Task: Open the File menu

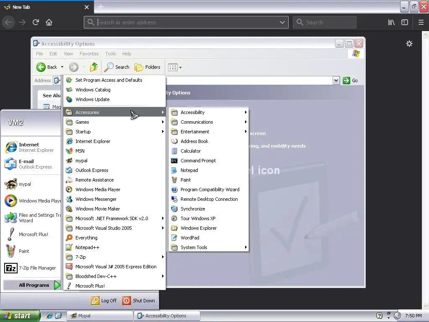Action: pos(39,54)
